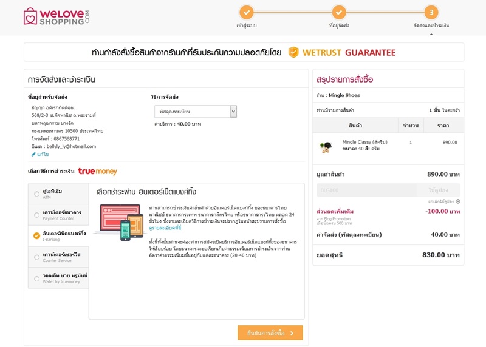Click the ดูรายละเอียดที่นี่ details link
Image resolution: width=486 pixels, height=347 pixels.
tap(165, 228)
